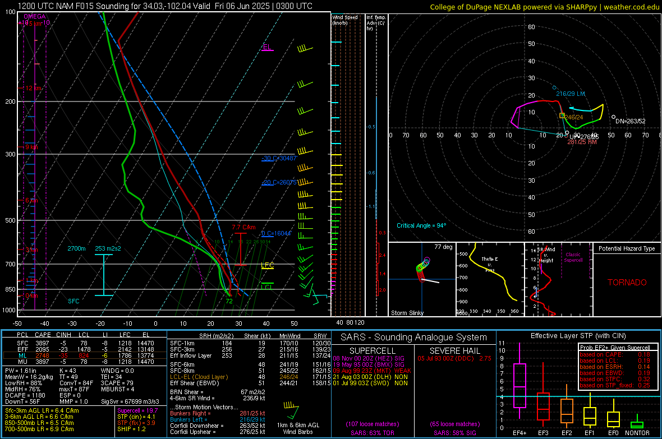Click the yellow LFC marker label
The width and height of the screenshot is (662, 439).
click(267, 265)
